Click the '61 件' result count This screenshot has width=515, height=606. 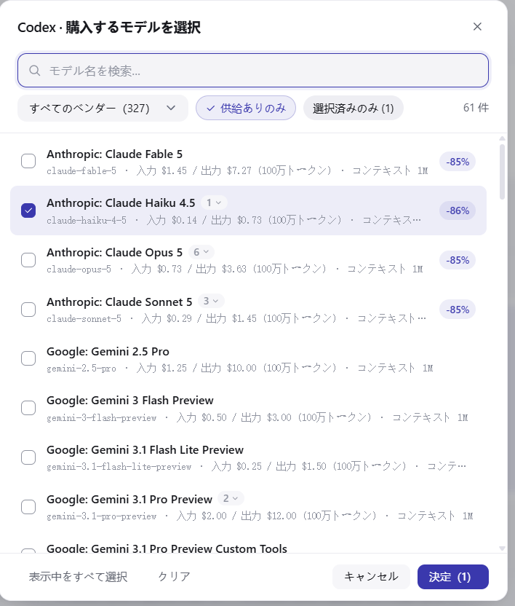[x=476, y=108]
